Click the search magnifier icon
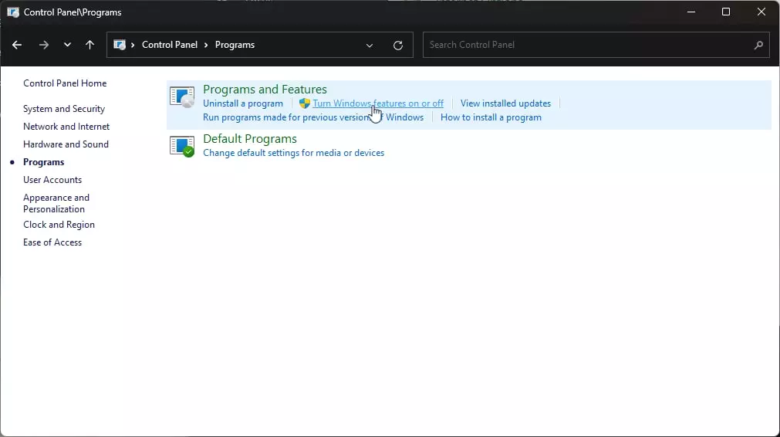 coord(758,46)
